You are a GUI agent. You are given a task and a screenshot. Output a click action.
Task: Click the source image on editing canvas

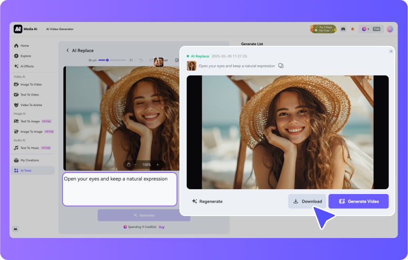(121, 118)
